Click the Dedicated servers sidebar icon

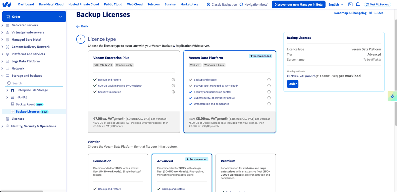click(8, 25)
